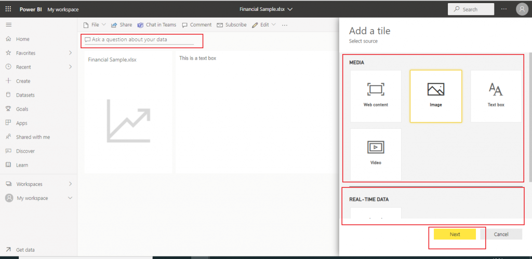Select the Text box tile
532x259 pixels.
click(x=496, y=96)
